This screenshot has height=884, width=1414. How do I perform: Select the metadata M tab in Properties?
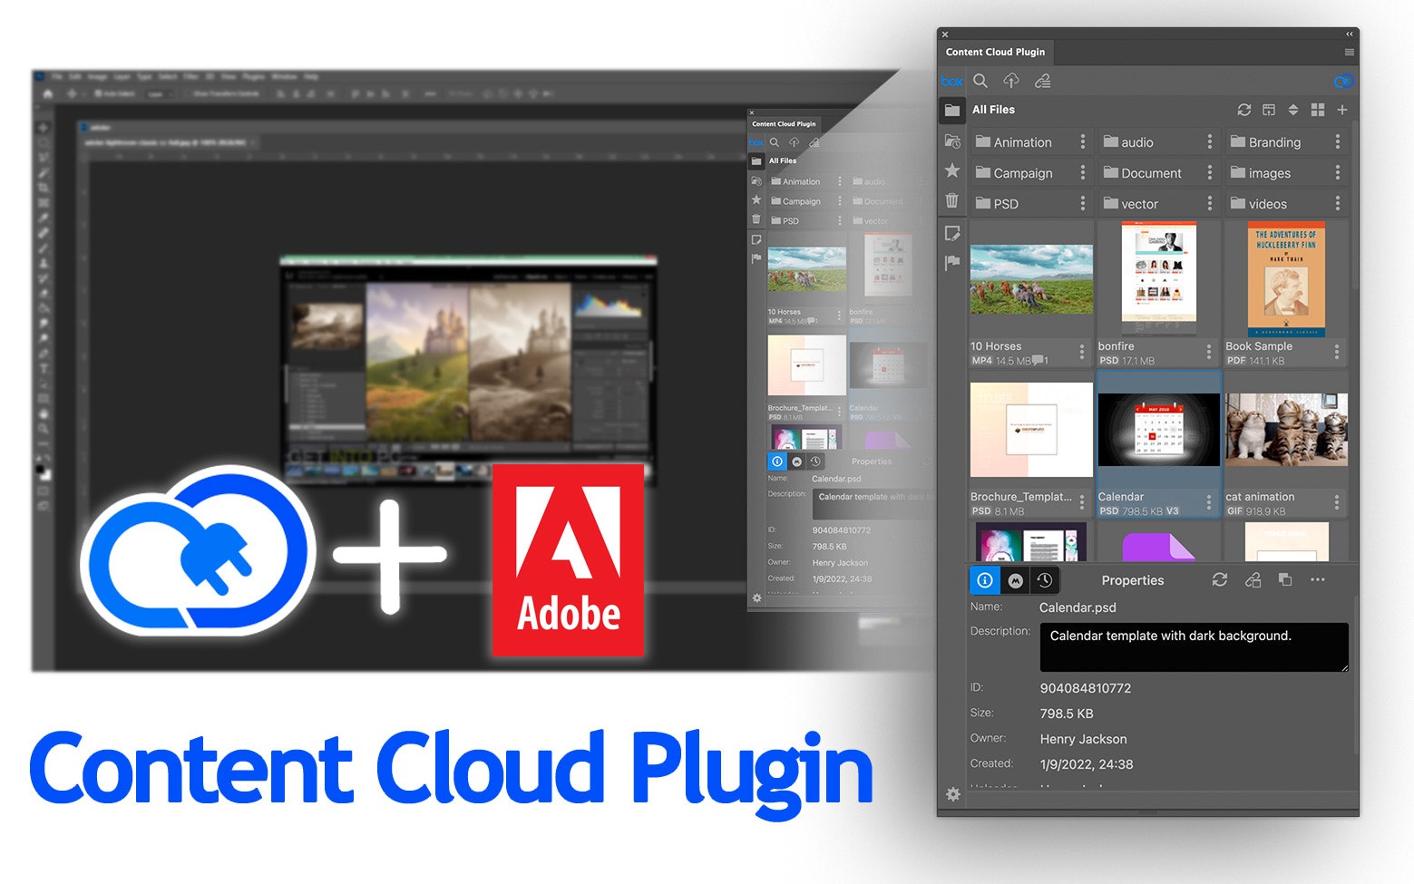pos(1016,580)
